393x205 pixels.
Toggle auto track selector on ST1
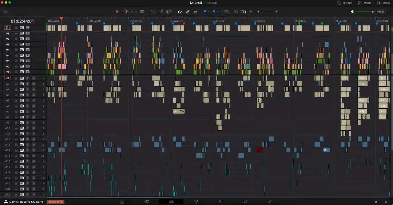click(22, 28)
